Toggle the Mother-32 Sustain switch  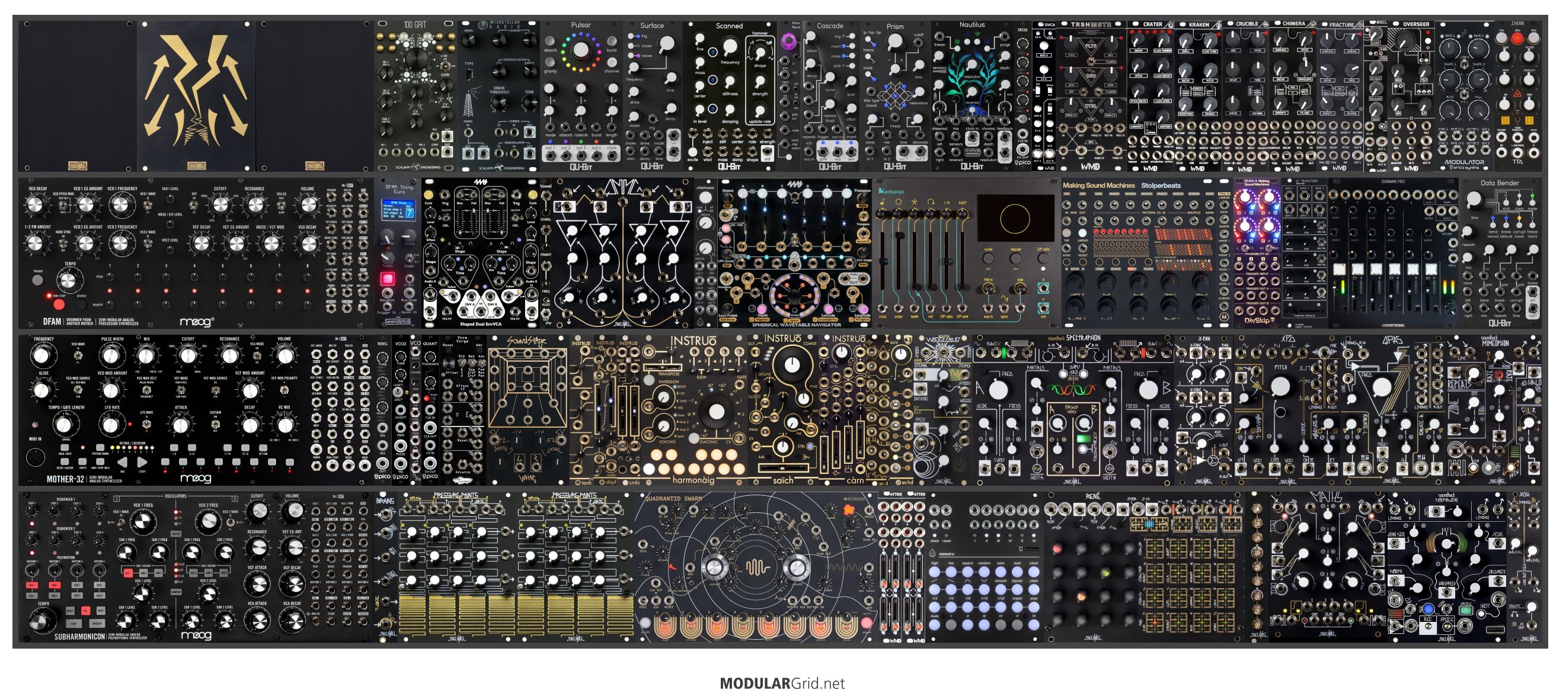pos(215,424)
